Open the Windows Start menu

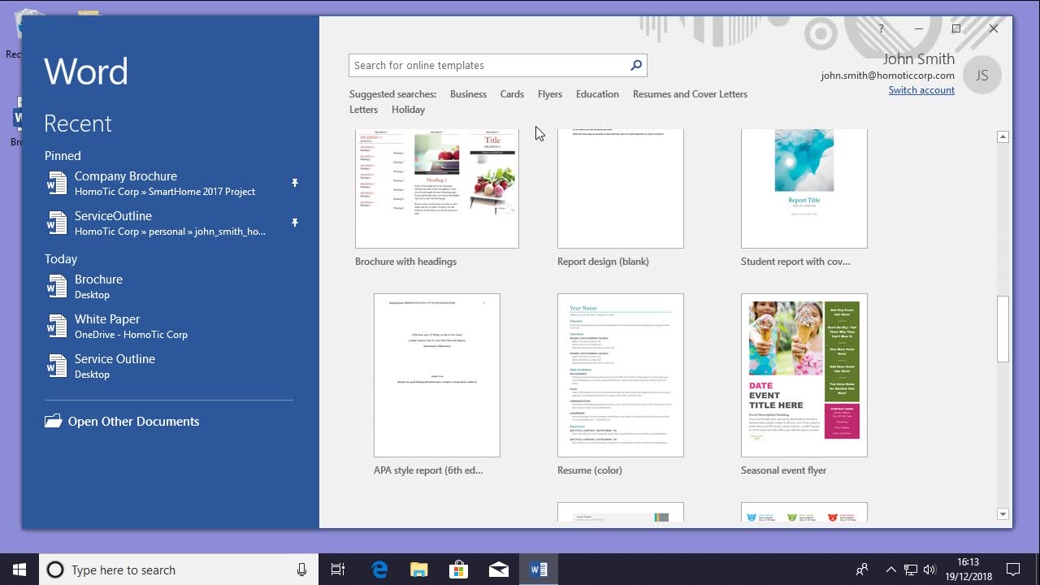(19, 570)
